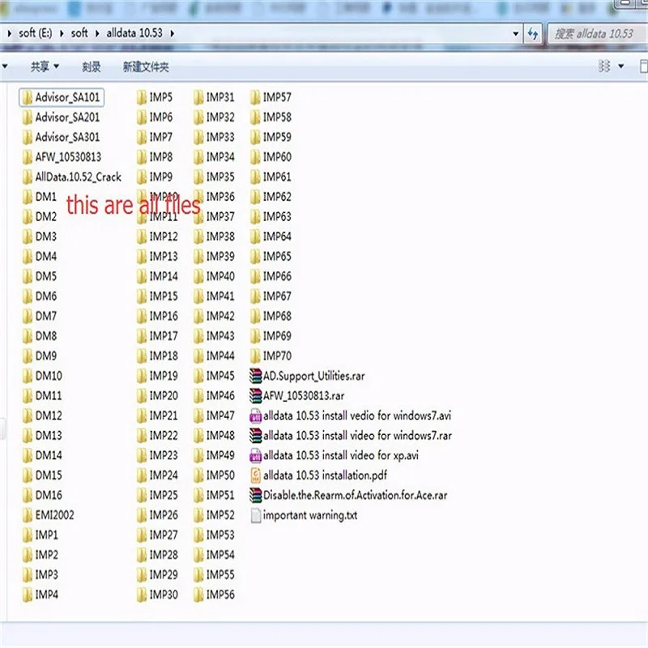Expand the arrow before alldata 10.53 breadcrumb
The image size is (648, 648).
pyautogui.click(x=97, y=33)
